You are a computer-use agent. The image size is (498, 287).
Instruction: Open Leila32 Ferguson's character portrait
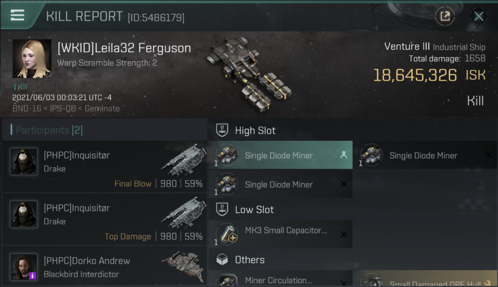tap(32, 59)
